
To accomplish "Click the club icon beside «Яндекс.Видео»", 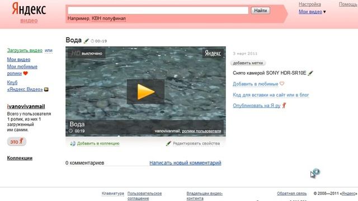I will pyautogui.click(x=46, y=89).
